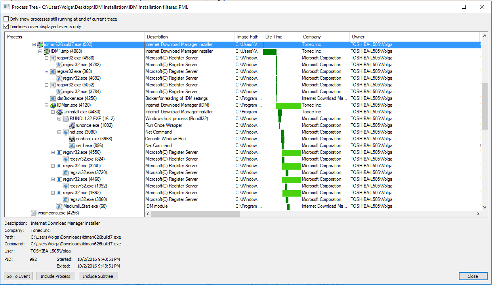Click the regsvr32.exe (5052) icon
This screenshot has height=285, width=492.
[53, 85]
